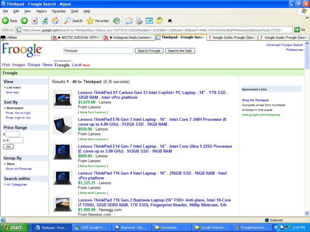Switch to Instagram Reels Comments tab
The image size is (310, 232).
click(129, 37)
